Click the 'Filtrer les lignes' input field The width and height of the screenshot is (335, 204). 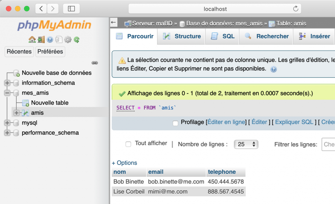pos(328,144)
